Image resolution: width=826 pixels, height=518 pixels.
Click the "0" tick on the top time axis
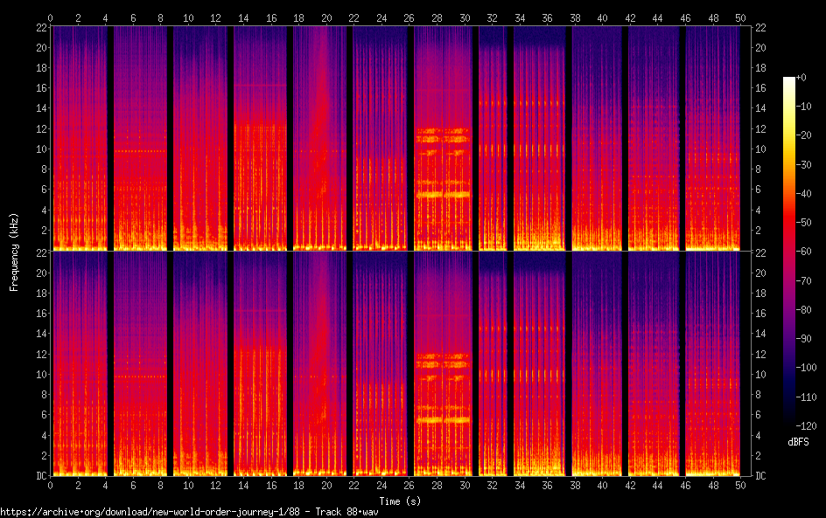(51, 17)
